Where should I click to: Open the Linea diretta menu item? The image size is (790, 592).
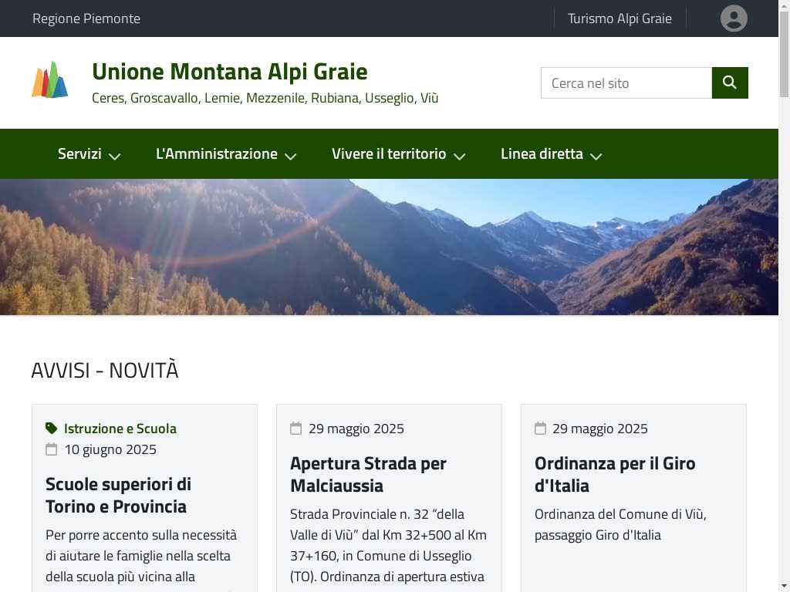542,153
